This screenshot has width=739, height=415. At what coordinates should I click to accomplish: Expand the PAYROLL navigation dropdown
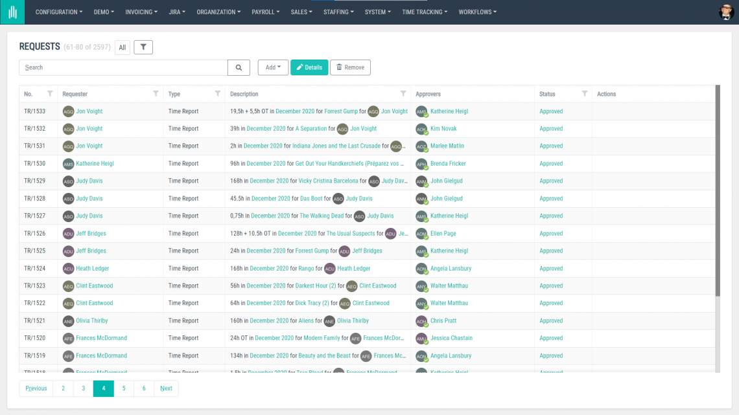tap(266, 11)
